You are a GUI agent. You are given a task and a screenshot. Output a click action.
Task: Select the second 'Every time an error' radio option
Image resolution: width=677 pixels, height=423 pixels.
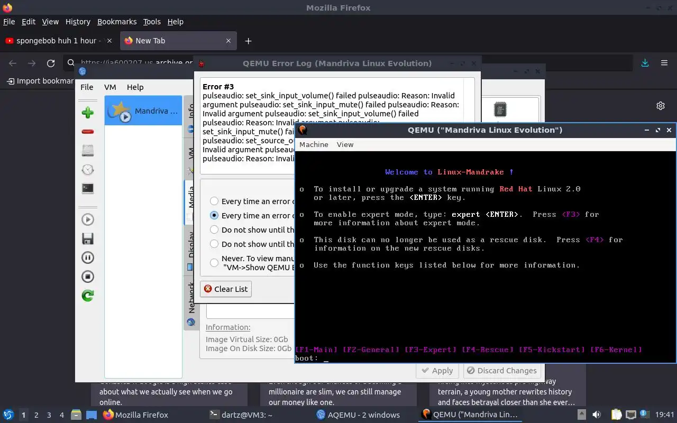click(214, 215)
